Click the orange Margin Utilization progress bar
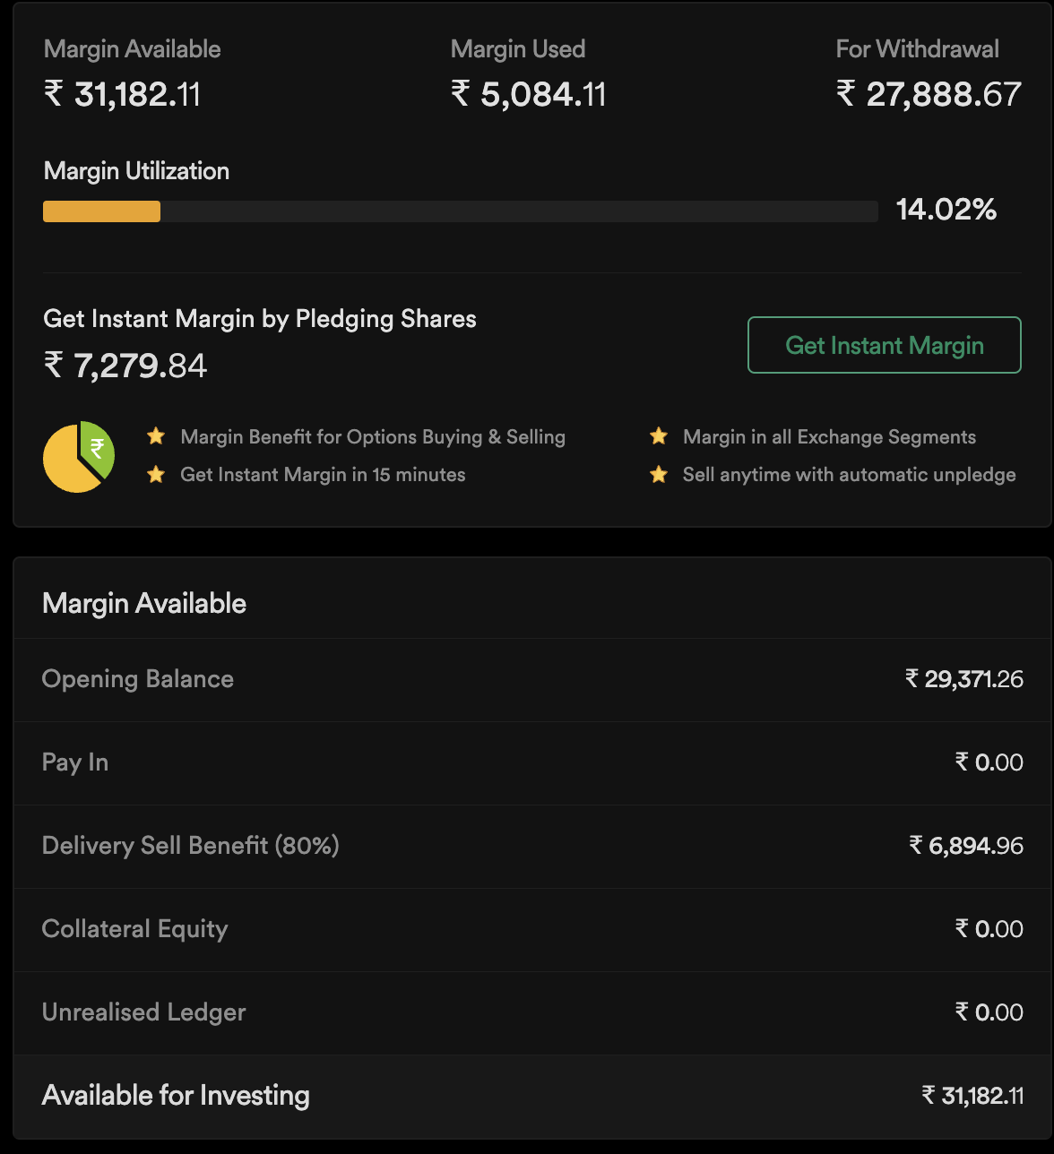The width and height of the screenshot is (1054, 1154). point(102,211)
